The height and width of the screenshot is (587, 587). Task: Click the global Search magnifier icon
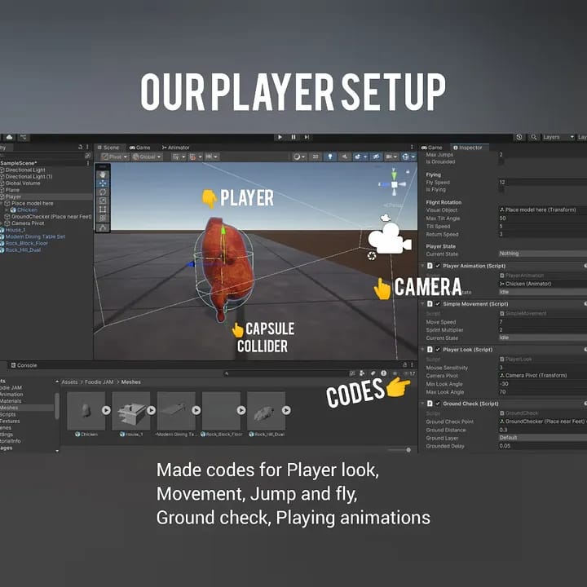pyautogui.click(x=534, y=137)
